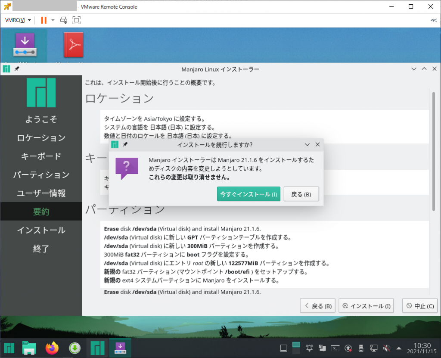Launch Firefox from the taskbar

[52, 348]
